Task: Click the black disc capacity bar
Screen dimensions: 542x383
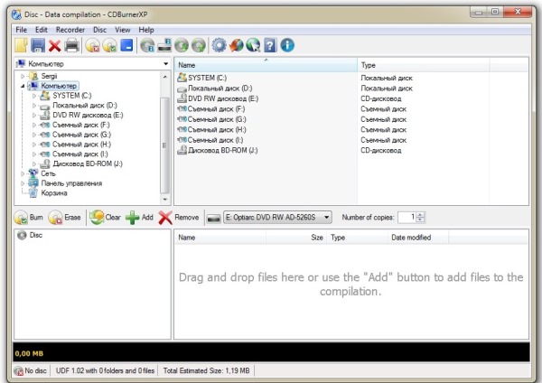Action: (x=271, y=352)
